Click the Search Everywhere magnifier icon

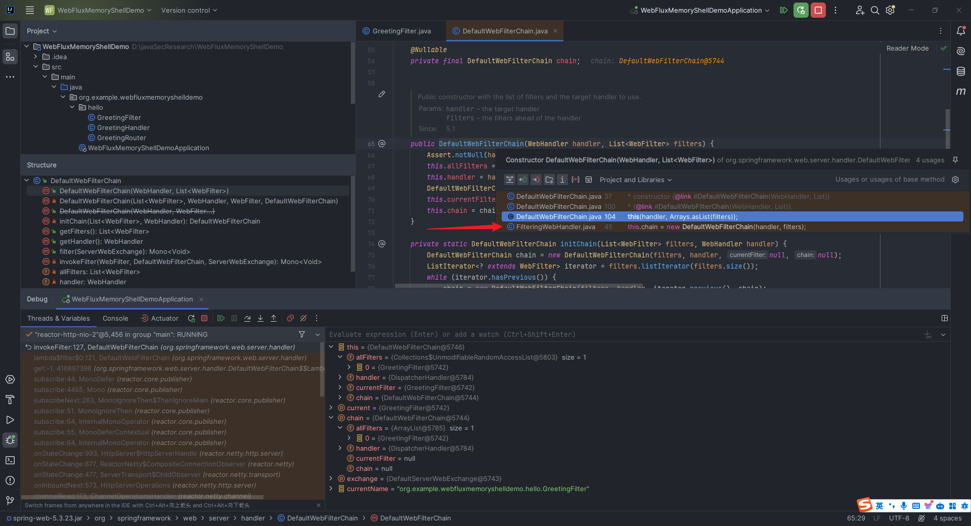pos(875,10)
